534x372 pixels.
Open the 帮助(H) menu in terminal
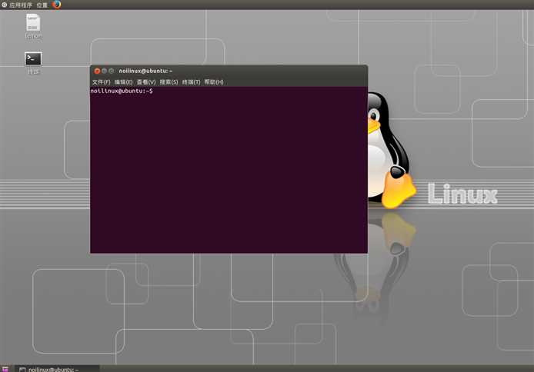pos(214,82)
